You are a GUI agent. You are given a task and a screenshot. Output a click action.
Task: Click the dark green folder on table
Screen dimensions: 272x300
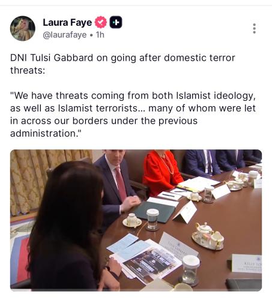tap(155, 212)
